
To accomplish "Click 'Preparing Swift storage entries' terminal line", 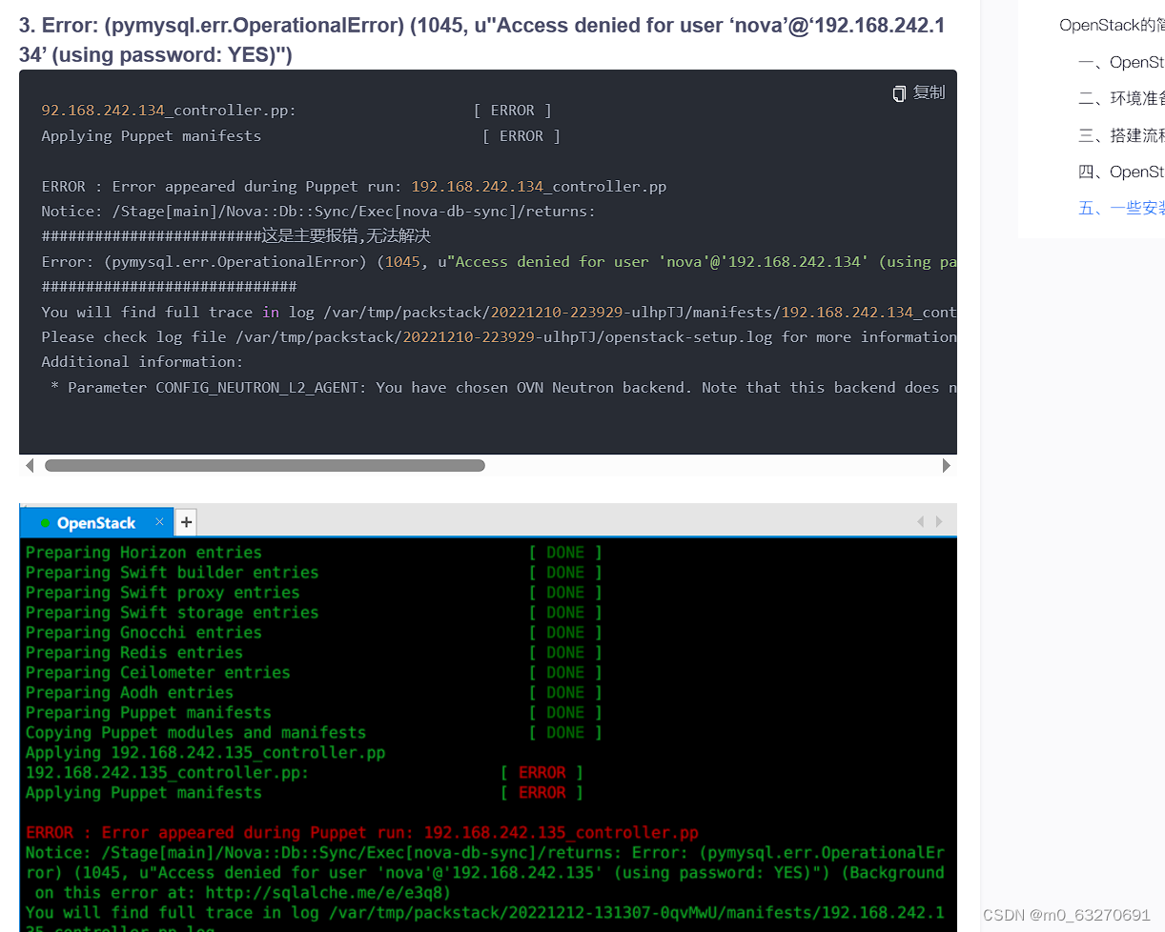I will [172, 613].
